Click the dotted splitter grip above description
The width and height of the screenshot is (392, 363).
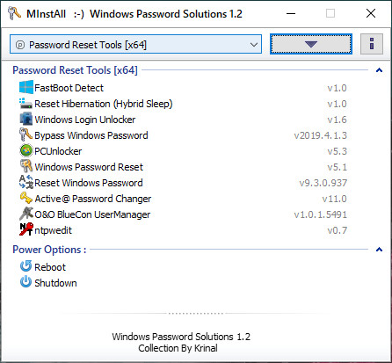[196, 314]
